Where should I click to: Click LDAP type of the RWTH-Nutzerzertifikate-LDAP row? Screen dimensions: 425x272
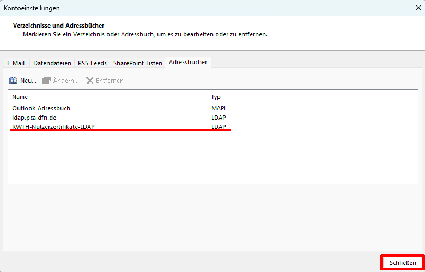[x=218, y=126]
